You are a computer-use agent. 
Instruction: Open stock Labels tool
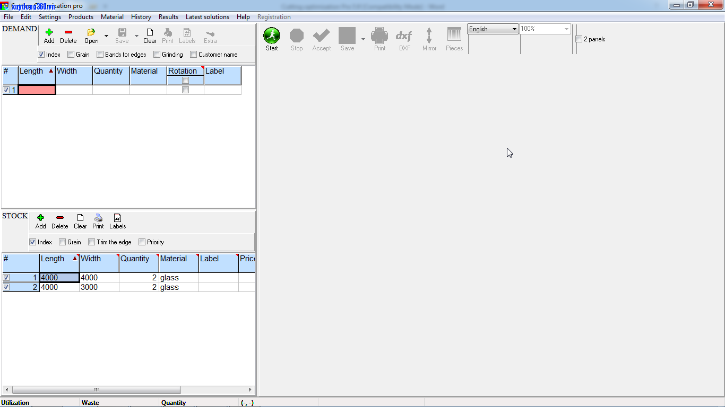[x=117, y=221]
